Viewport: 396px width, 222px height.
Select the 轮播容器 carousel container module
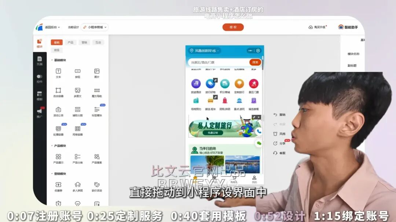pos(58,131)
